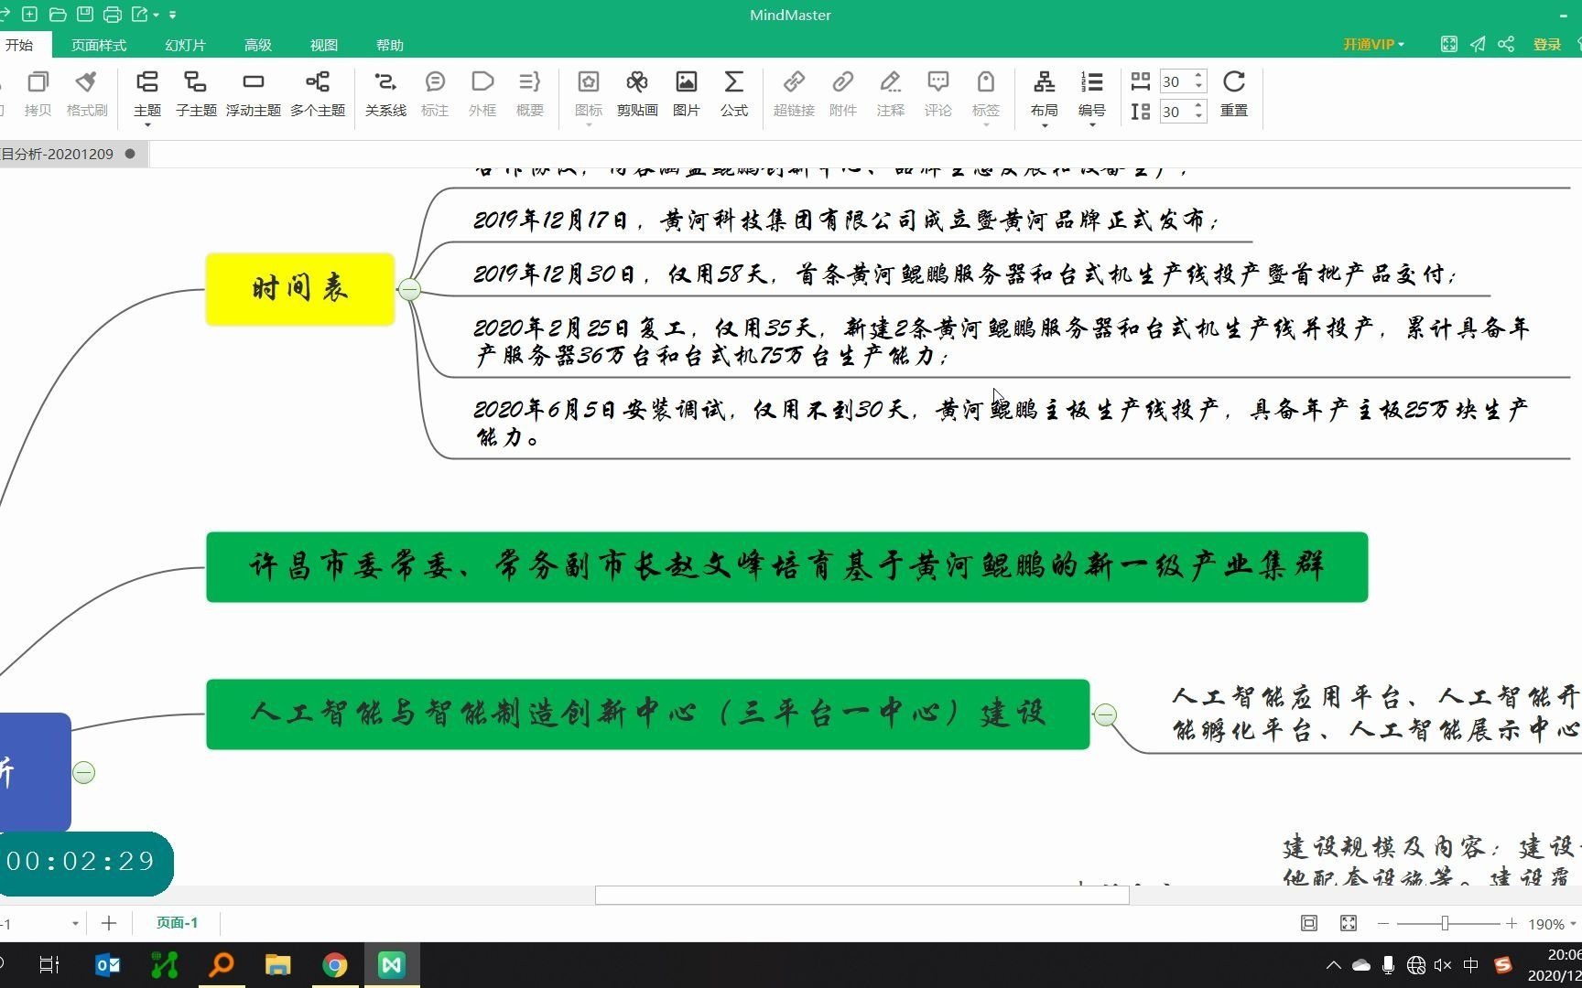This screenshot has height=988, width=1582.
Task: Collapse the 人工智能与智能制造创新中心 branch
Action: (1106, 714)
